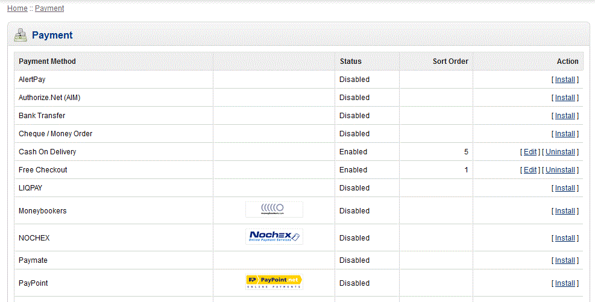Open the Payment breadcrumb link
595x302 pixels.
(49, 8)
